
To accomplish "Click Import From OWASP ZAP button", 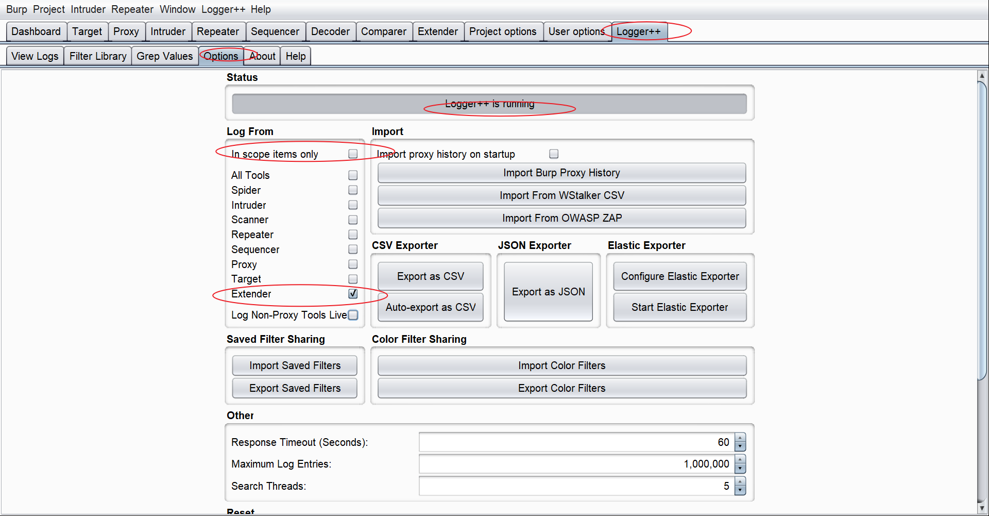I will point(561,218).
